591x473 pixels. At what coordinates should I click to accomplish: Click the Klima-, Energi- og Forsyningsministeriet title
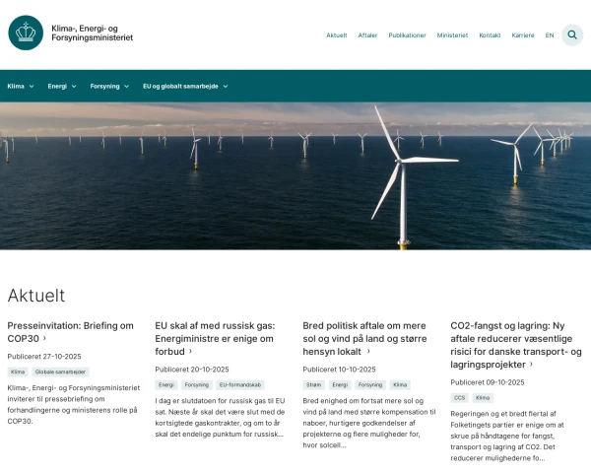tap(93, 33)
